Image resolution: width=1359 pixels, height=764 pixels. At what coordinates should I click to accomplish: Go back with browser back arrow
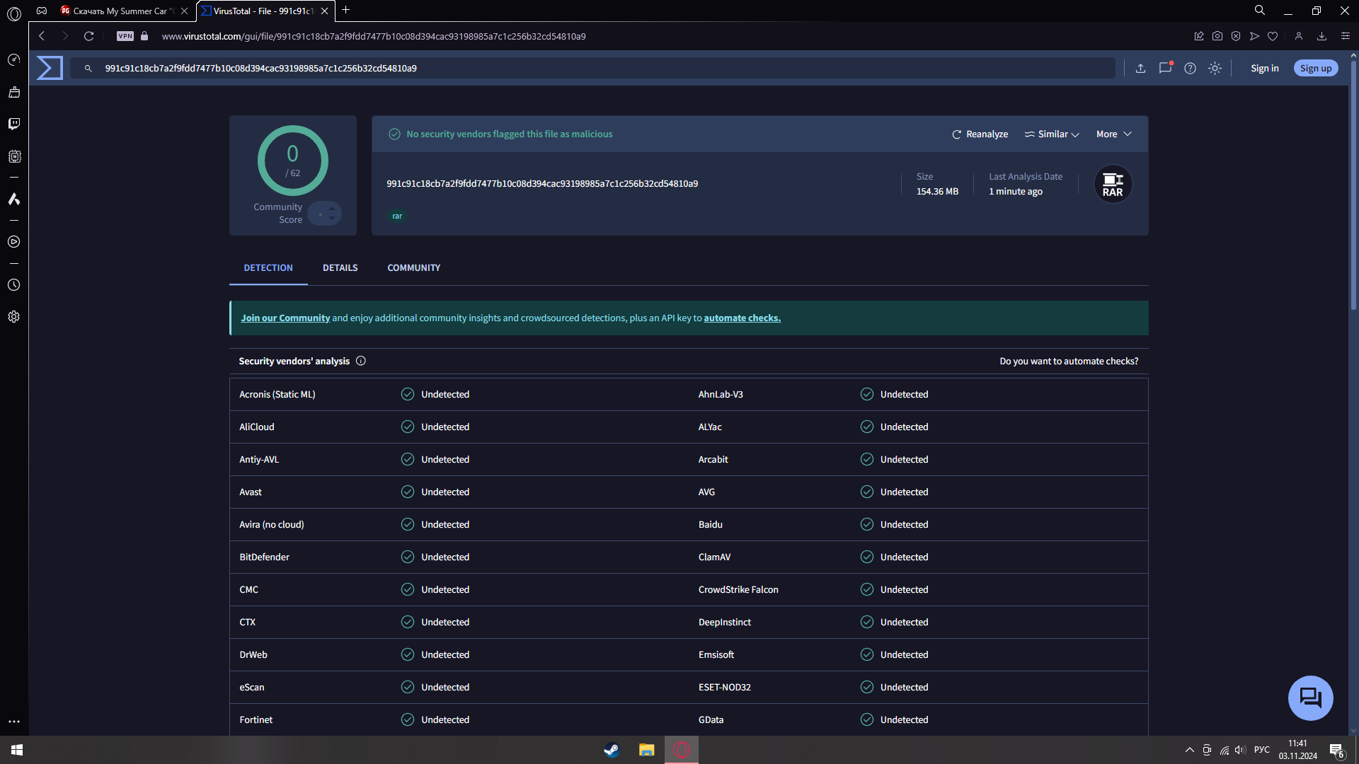42,36
